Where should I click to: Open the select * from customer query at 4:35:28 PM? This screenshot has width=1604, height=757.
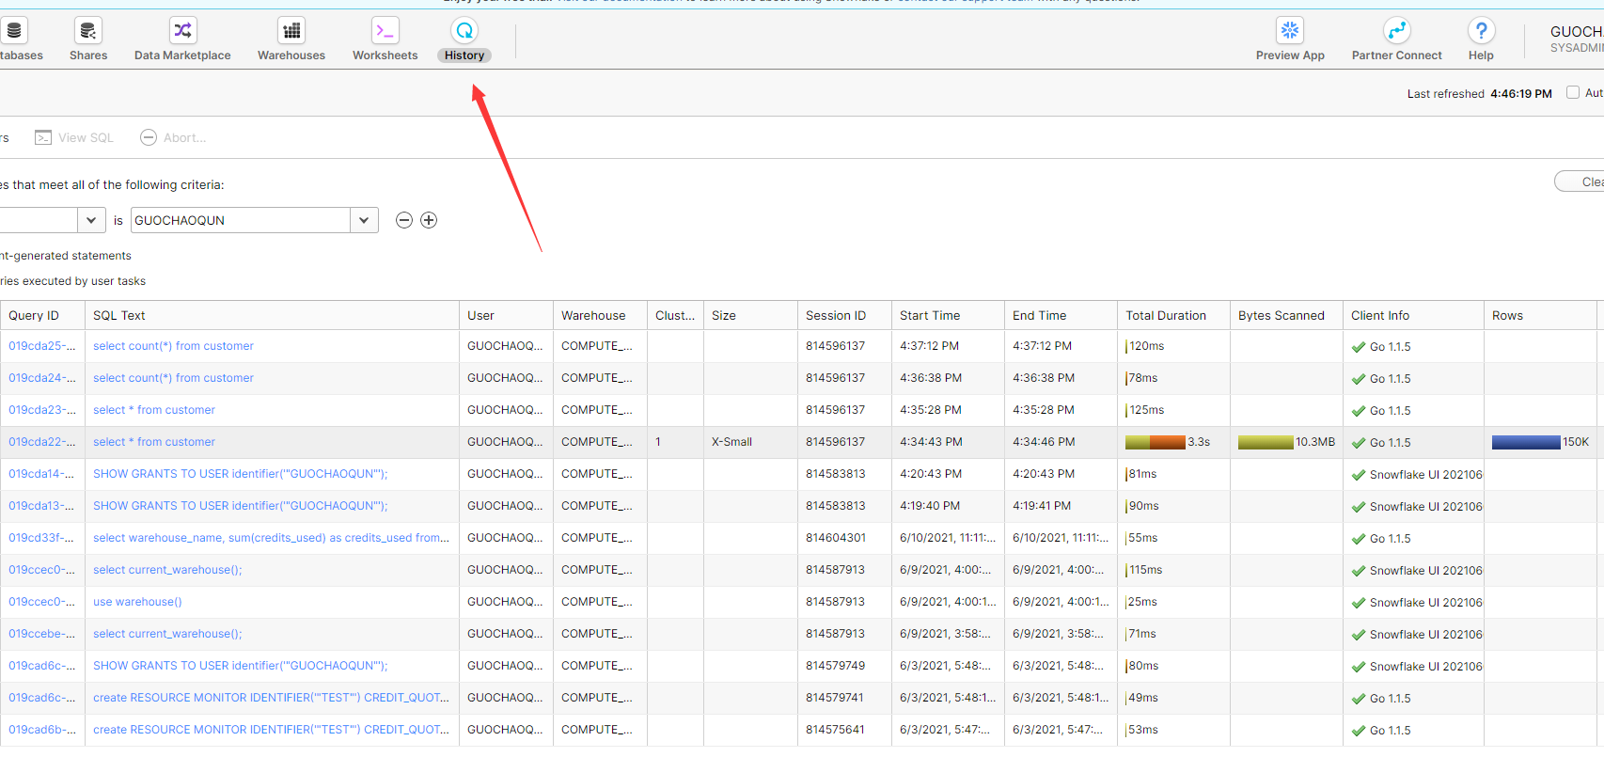154,410
